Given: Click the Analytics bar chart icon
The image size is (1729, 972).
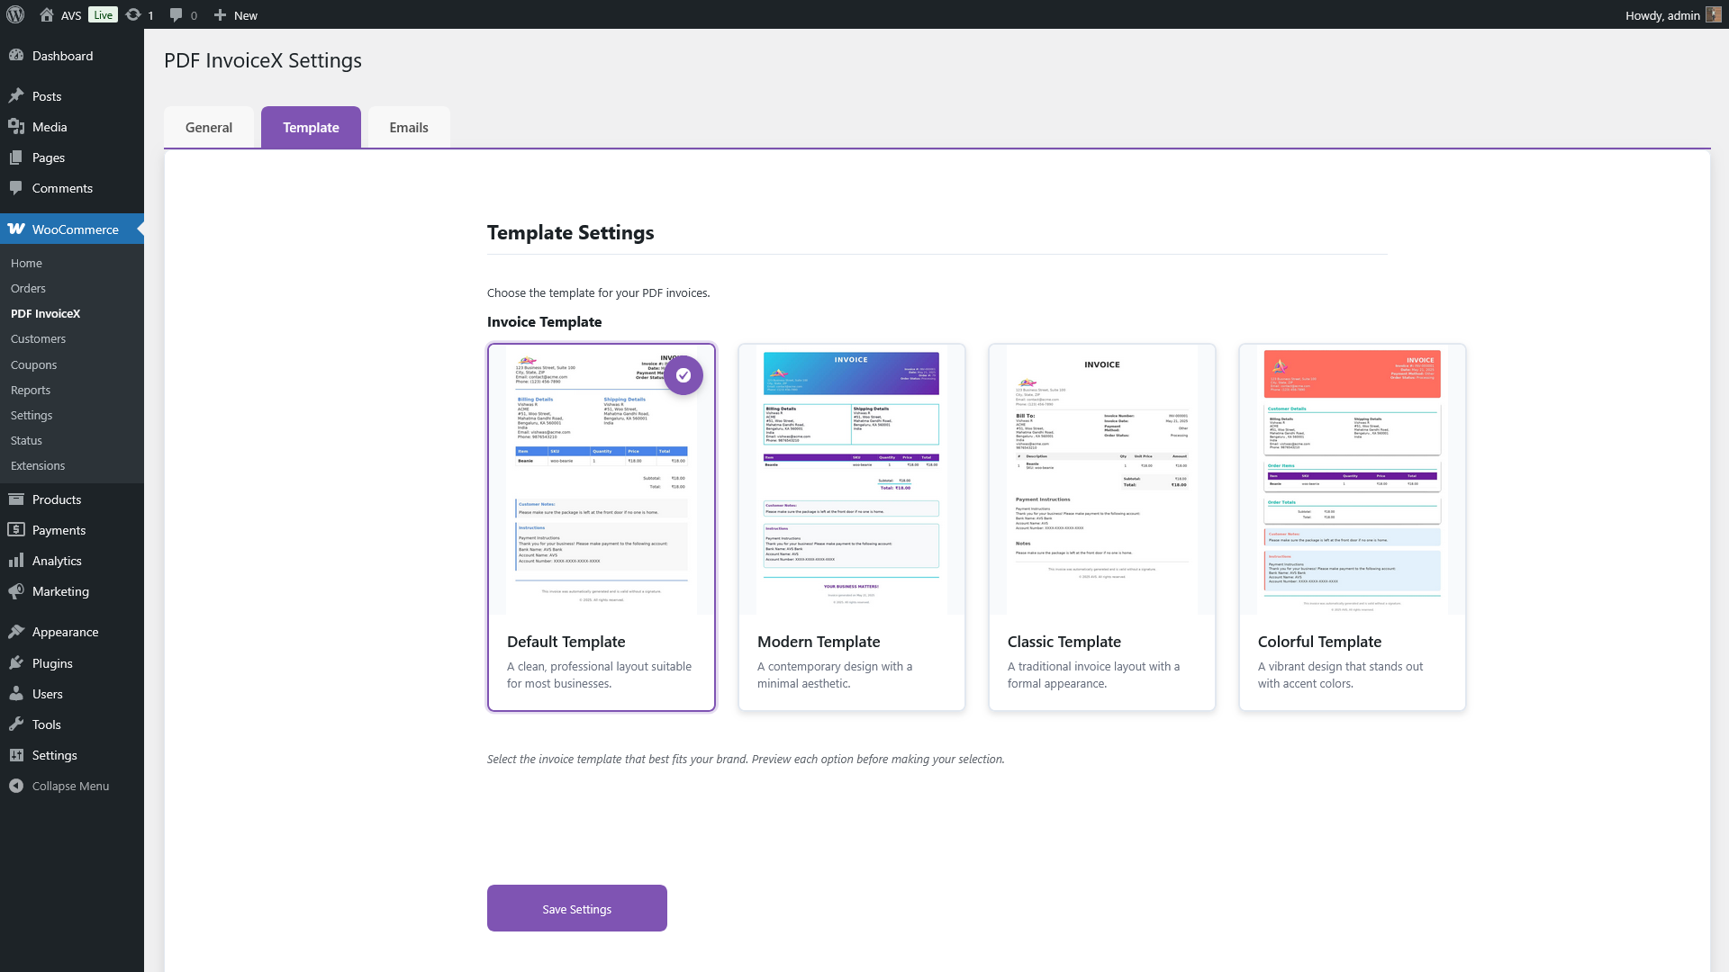Looking at the screenshot, I should 16,560.
